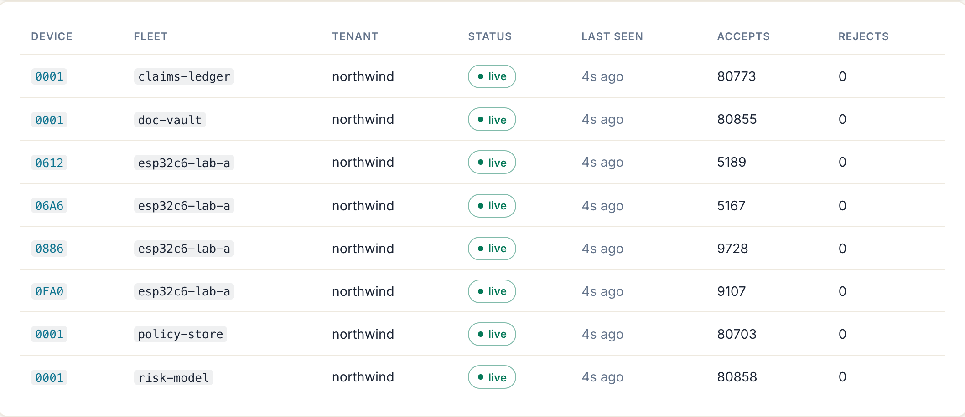Click live status badge for doc-vault
Screen dimensions: 965x417
tap(492, 119)
